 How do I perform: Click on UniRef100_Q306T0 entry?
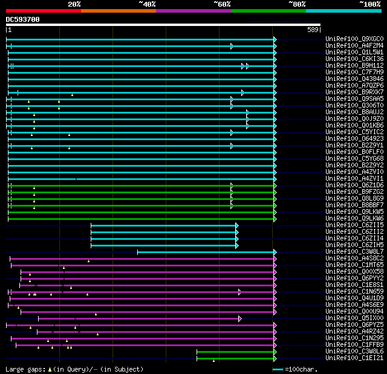point(354,106)
